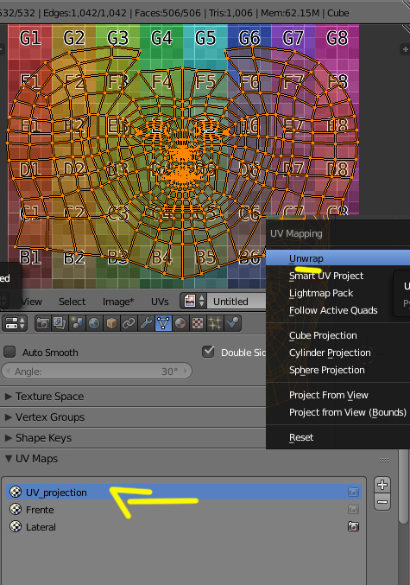Click the Untitled image name field
The image size is (410, 585).
click(237, 301)
